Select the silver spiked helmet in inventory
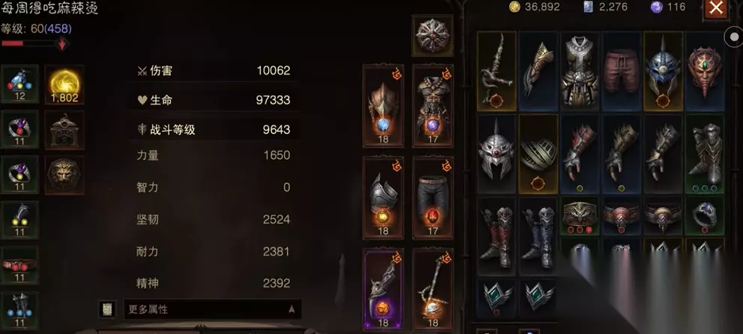This screenshot has width=743, height=334. (496, 154)
